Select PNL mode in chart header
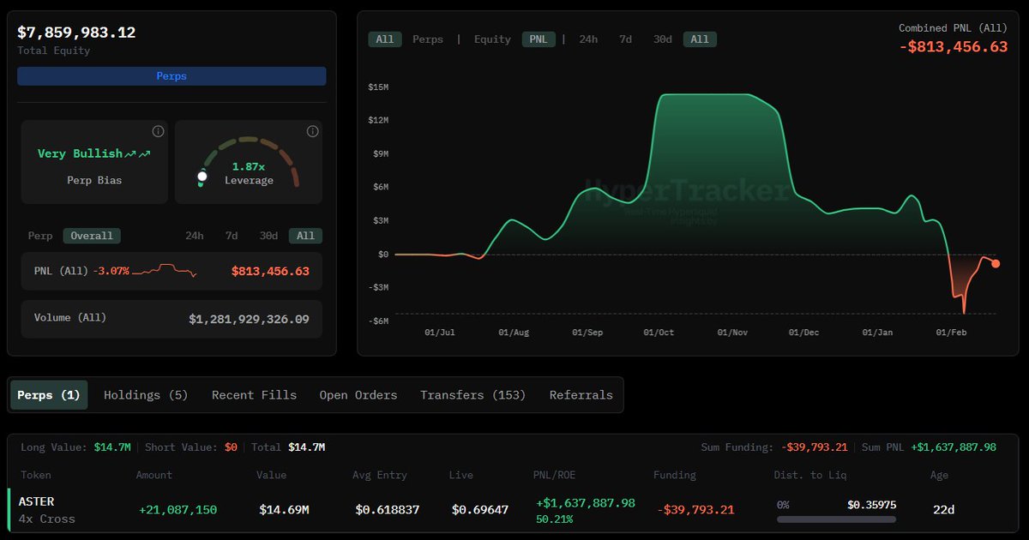The width and height of the screenshot is (1029, 540). pos(539,39)
